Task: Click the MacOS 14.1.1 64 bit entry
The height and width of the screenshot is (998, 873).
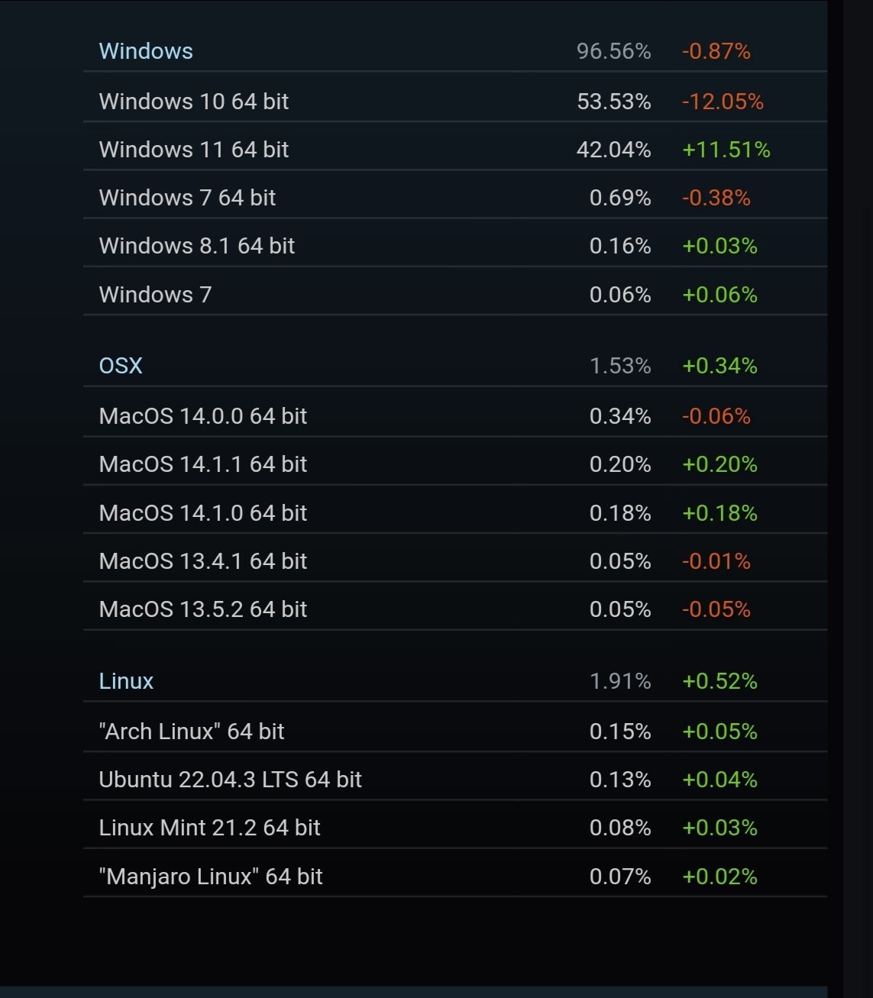Action: 202,464
